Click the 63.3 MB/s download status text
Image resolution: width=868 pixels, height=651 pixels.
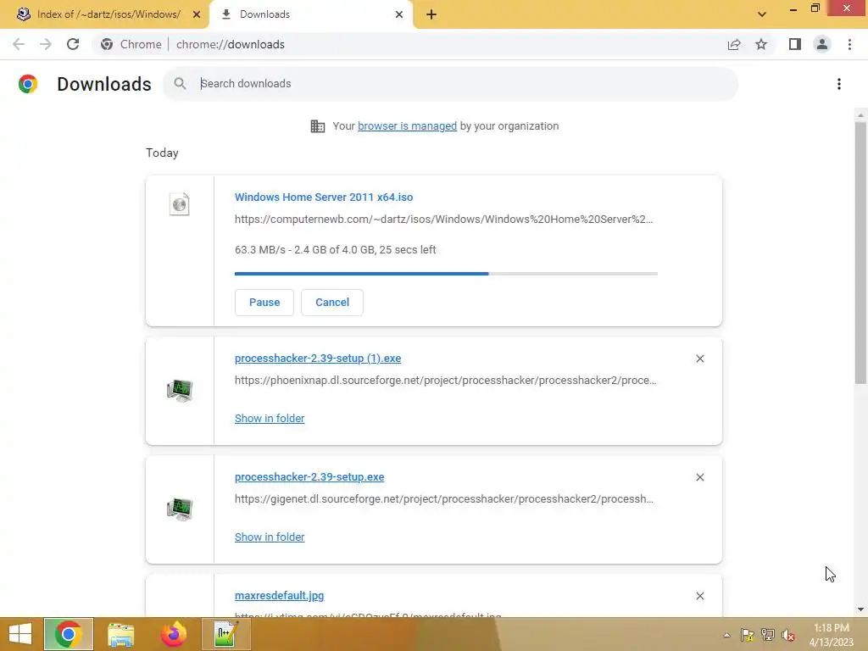pyautogui.click(x=336, y=250)
